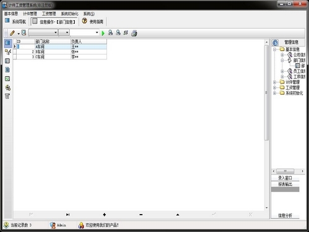Open the small operator combo box
309x232 pixels.
coord(64,33)
